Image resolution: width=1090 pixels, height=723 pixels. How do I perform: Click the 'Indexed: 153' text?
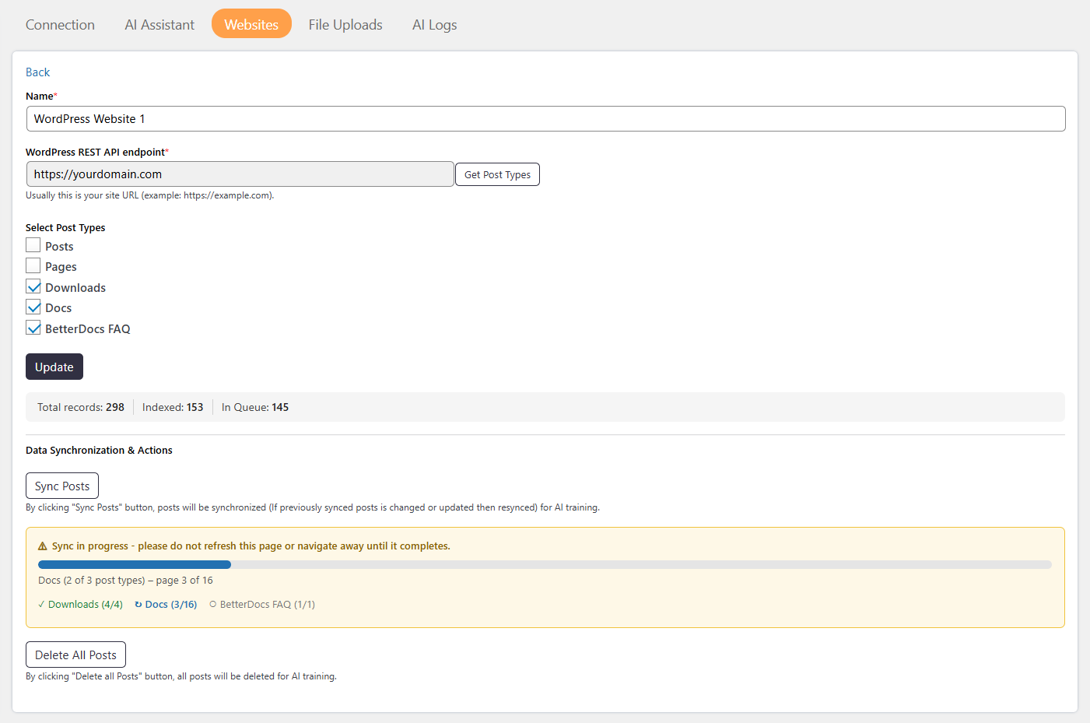(173, 407)
